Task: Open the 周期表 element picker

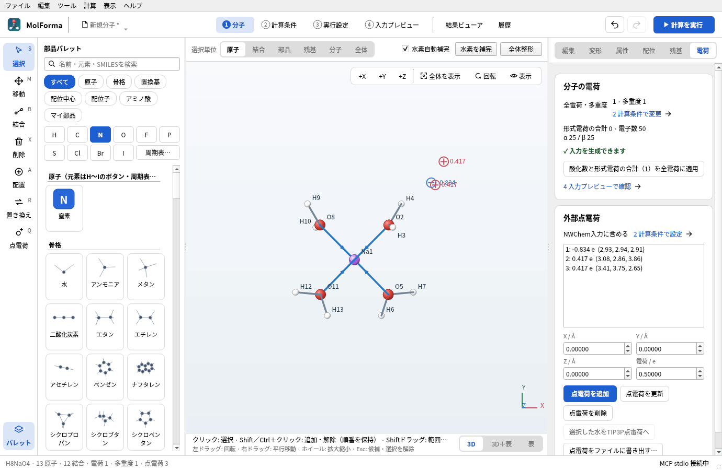Action: coord(157,152)
